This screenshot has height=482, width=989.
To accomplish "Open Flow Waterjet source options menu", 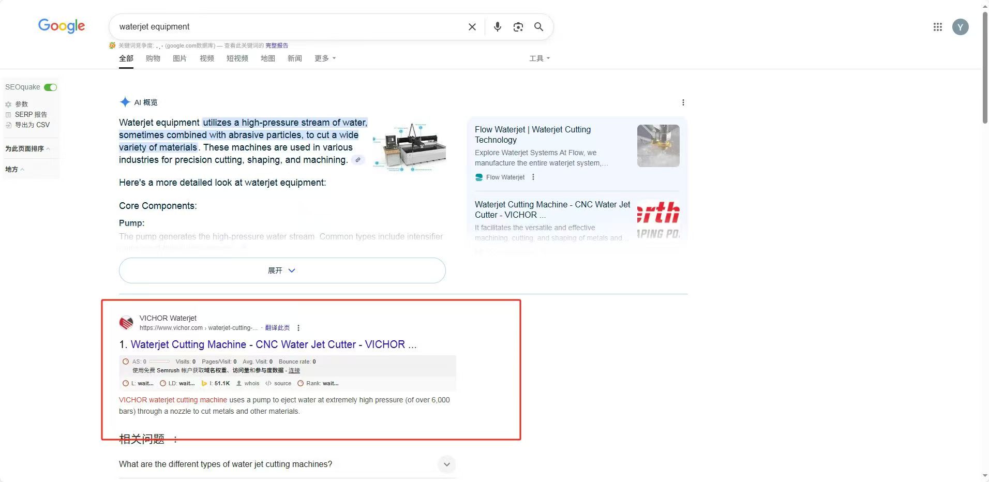I will pyautogui.click(x=533, y=177).
